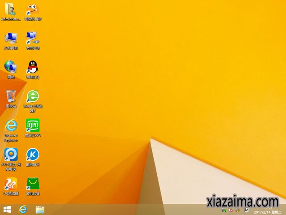The image size is (286, 215).
Task: Open File Explorer from the taskbar
Action: point(40,210)
